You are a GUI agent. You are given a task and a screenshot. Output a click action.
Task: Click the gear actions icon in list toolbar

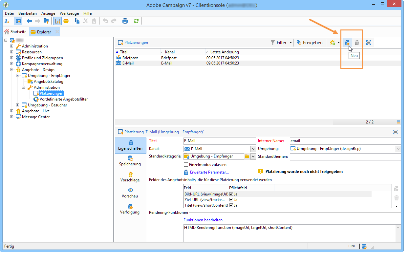333,43
